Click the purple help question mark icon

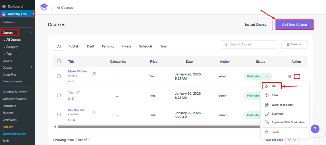[315, 129]
